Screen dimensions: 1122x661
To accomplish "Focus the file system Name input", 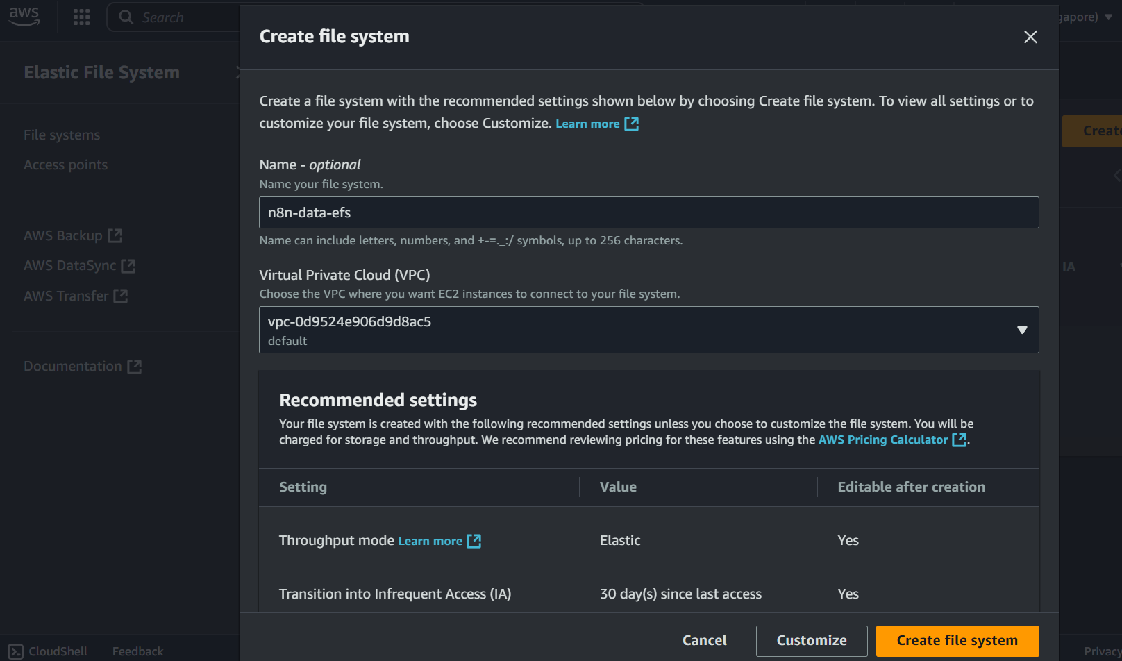I will 649,212.
